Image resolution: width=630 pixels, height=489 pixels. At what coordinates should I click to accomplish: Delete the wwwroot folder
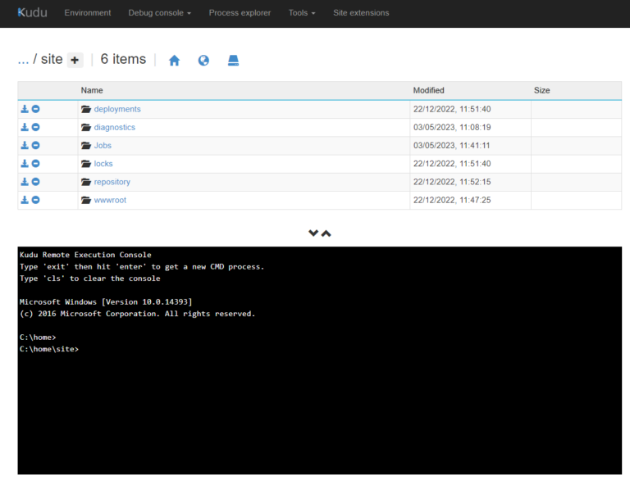36,200
